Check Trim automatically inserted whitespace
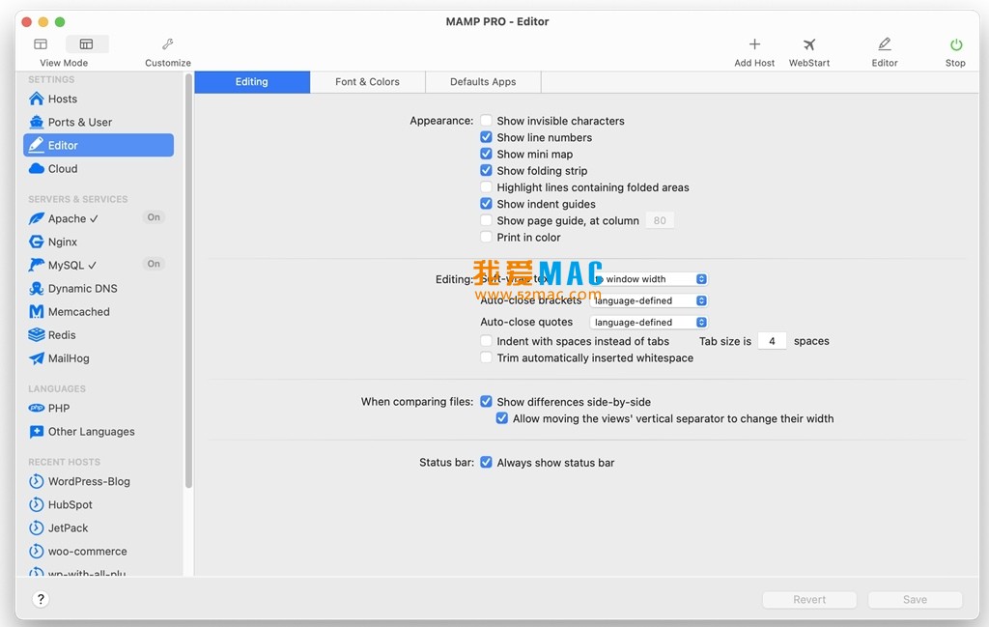 [x=487, y=357]
